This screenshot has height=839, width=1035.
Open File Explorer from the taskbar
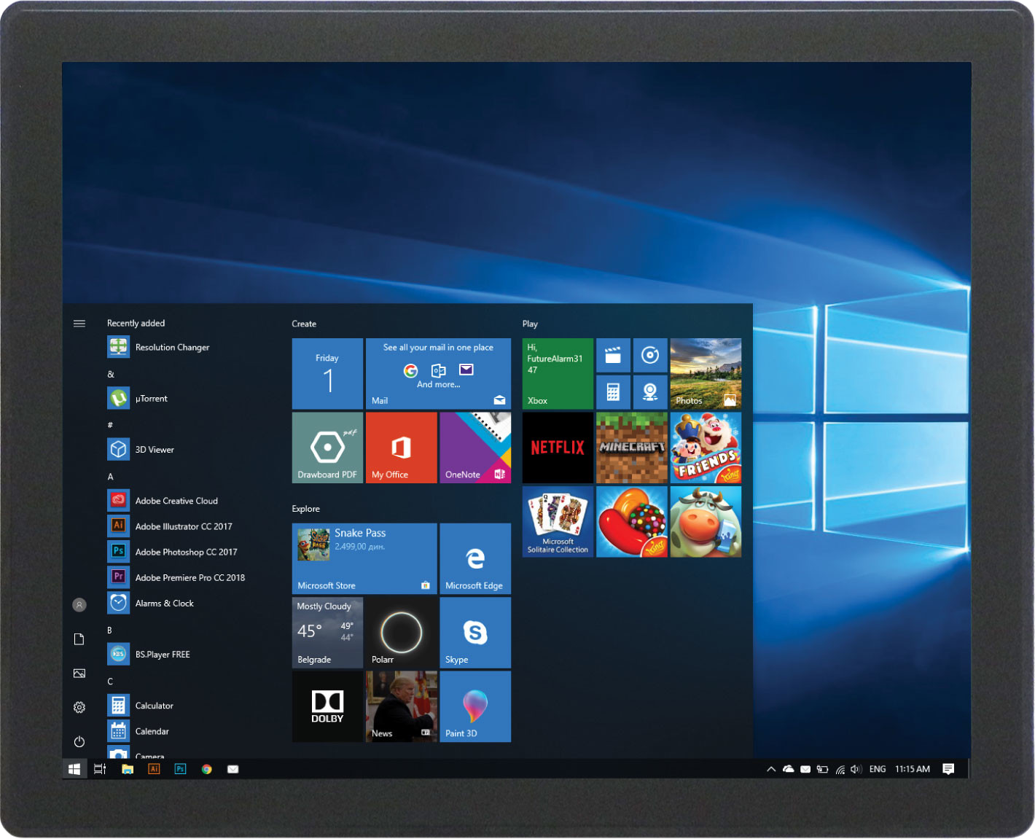coord(128,769)
